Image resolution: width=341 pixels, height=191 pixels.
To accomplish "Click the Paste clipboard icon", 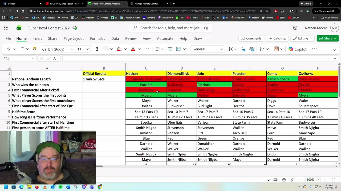I will (x=22, y=49).
